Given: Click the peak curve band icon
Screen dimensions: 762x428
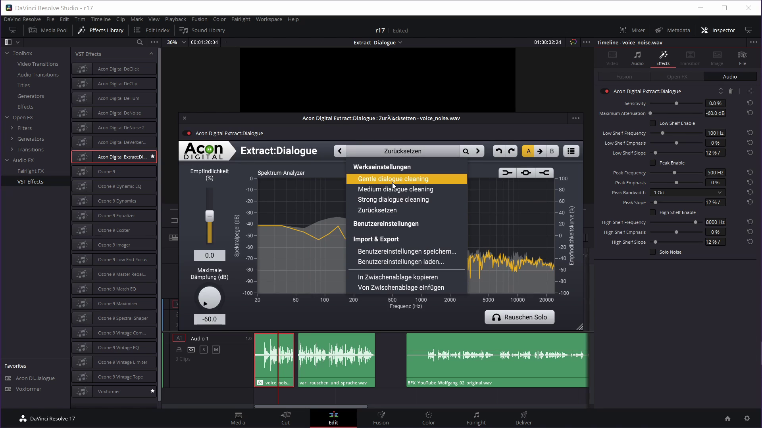Looking at the screenshot, I should (526, 173).
